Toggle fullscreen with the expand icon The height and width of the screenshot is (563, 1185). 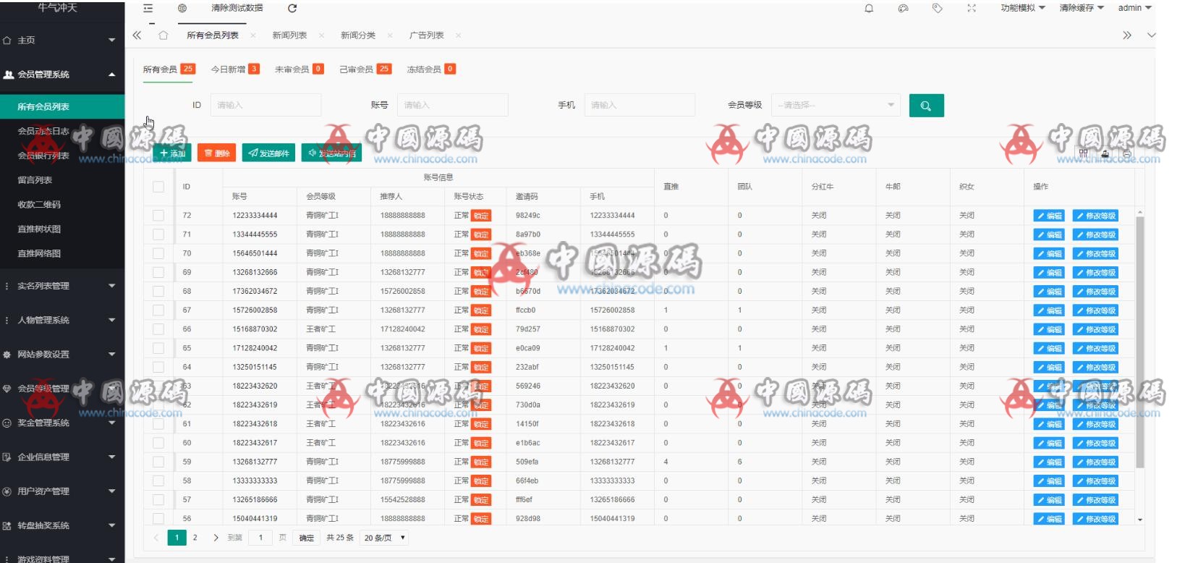point(972,9)
